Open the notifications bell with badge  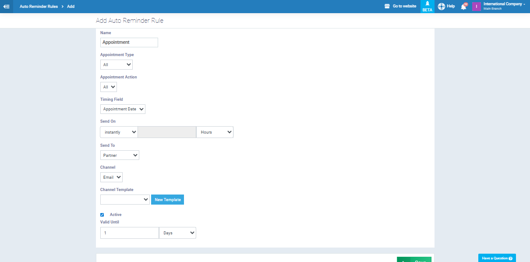[x=463, y=7]
